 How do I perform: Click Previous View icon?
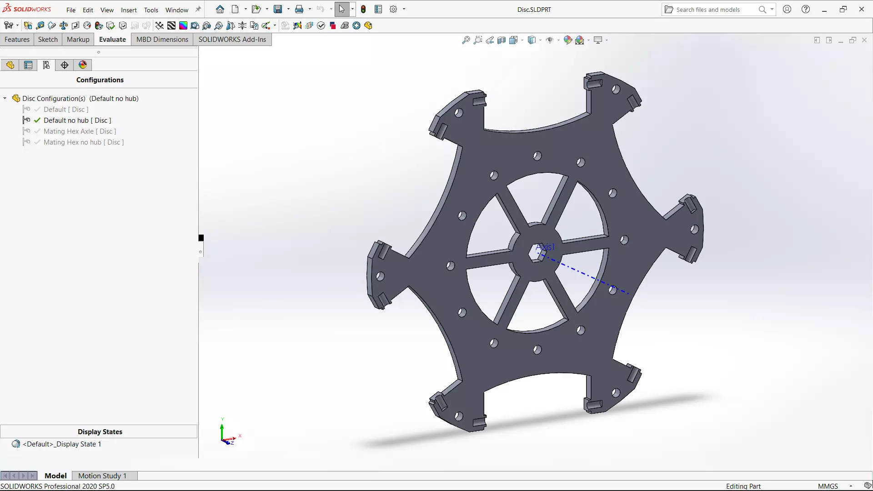coord(490,40)
